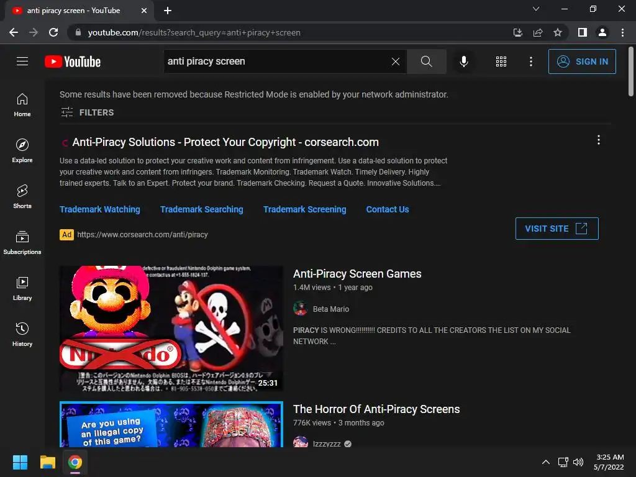Open File Explorer from the taskbar
The height and width of the screenshot is (477, 636).
47,462
